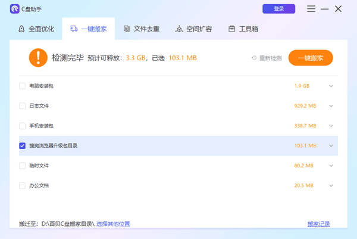Expand the 临时文件 row details

[331, 165]
